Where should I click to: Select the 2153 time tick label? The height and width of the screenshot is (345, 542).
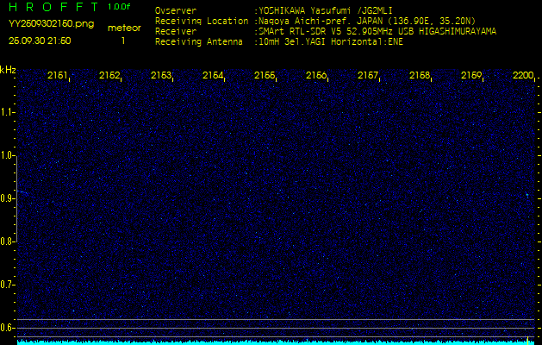pyautogui.click(x=161, y=77)
